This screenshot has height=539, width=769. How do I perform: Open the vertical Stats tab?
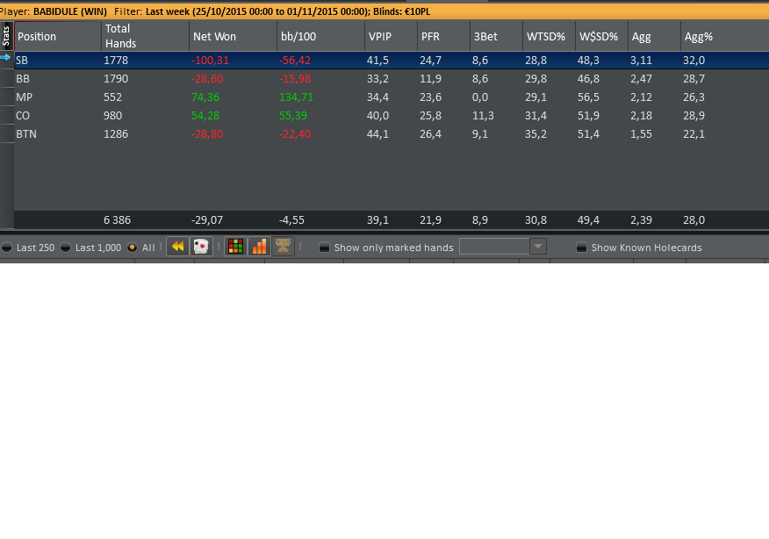pos(6,36)
